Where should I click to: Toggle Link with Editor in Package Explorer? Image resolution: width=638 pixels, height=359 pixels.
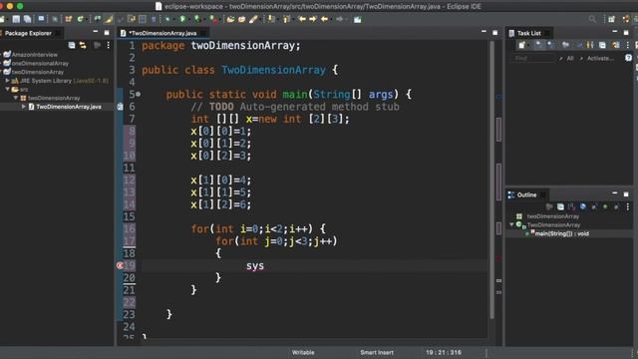[83, 45]
